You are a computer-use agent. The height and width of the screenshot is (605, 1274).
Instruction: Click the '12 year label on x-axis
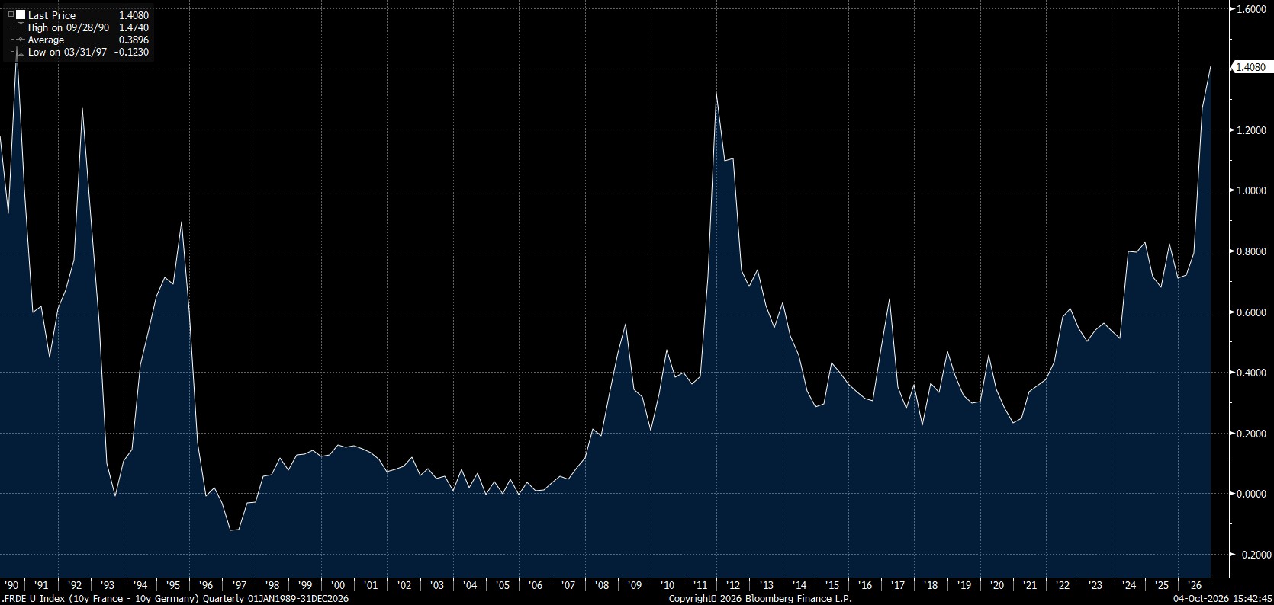[734, 585]
